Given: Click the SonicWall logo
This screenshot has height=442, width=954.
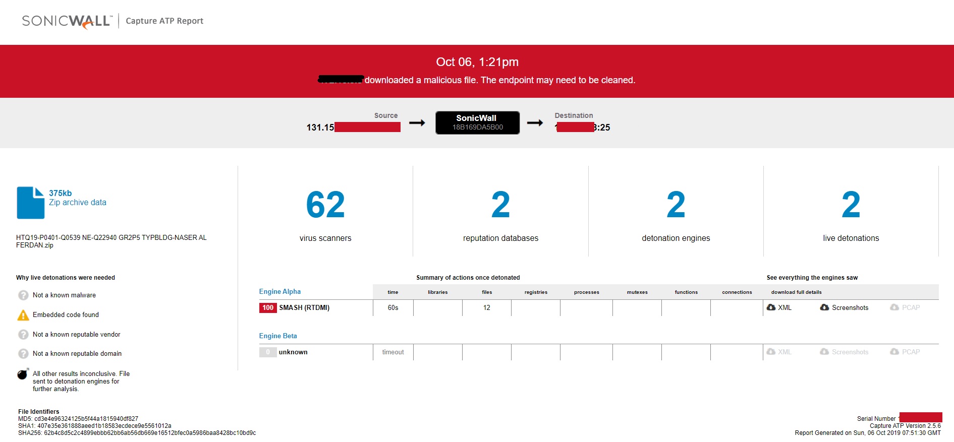Looking at the screenshot, I should coord(67,21).
